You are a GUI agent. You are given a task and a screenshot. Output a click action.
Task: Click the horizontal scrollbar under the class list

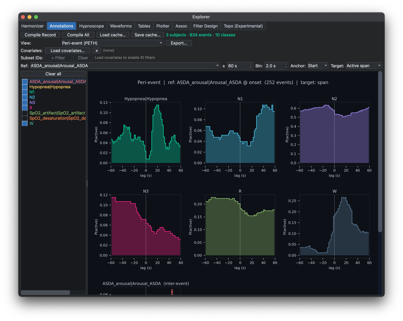coord(45,292)
